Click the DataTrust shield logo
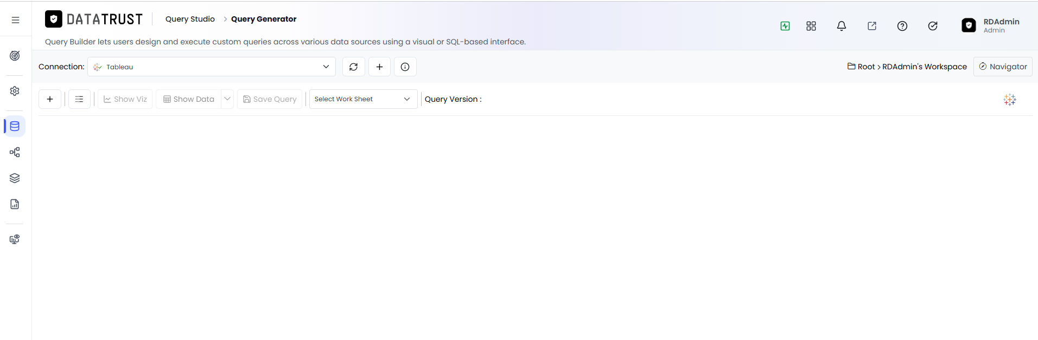Viewport: 1038px width, 340px height. (x=53, y=19)
